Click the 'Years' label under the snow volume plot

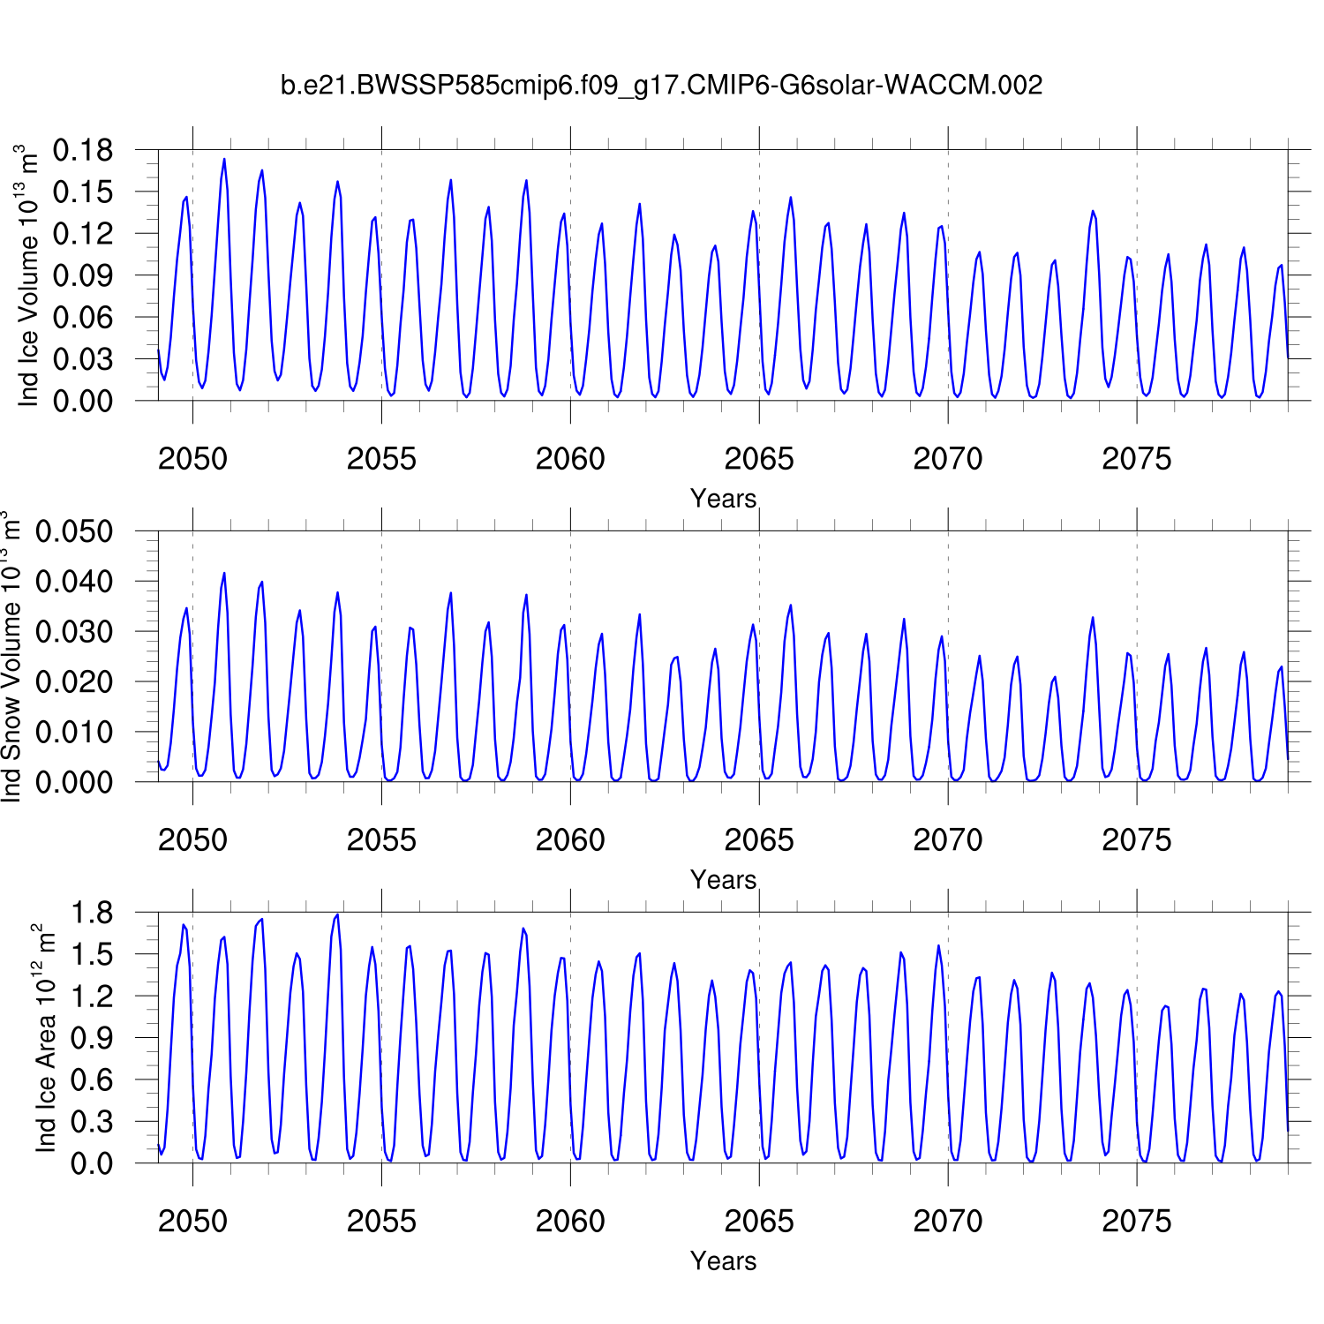723,880
